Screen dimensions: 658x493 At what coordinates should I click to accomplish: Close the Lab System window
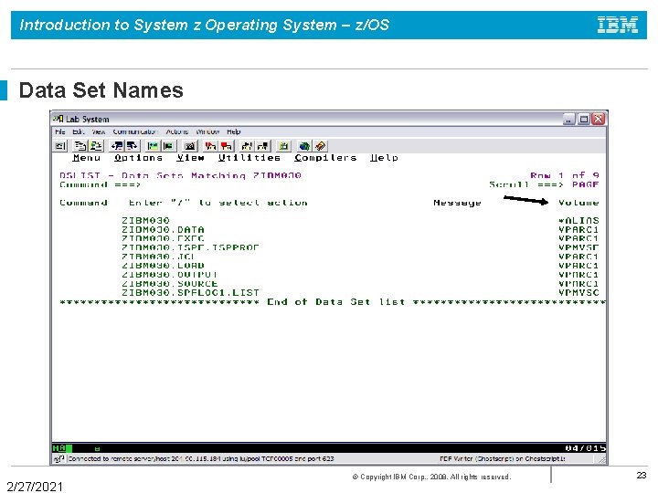coord(599,119)
